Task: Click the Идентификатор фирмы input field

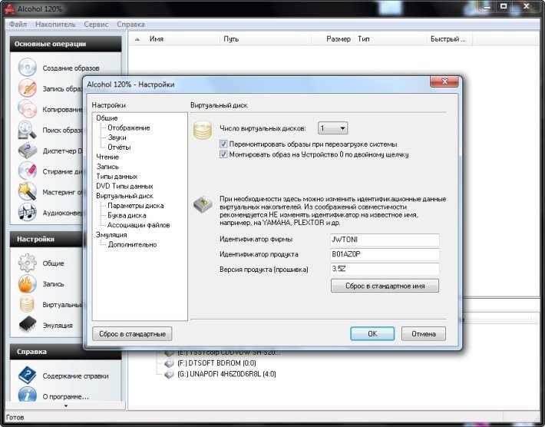Action: pos(384,240)
